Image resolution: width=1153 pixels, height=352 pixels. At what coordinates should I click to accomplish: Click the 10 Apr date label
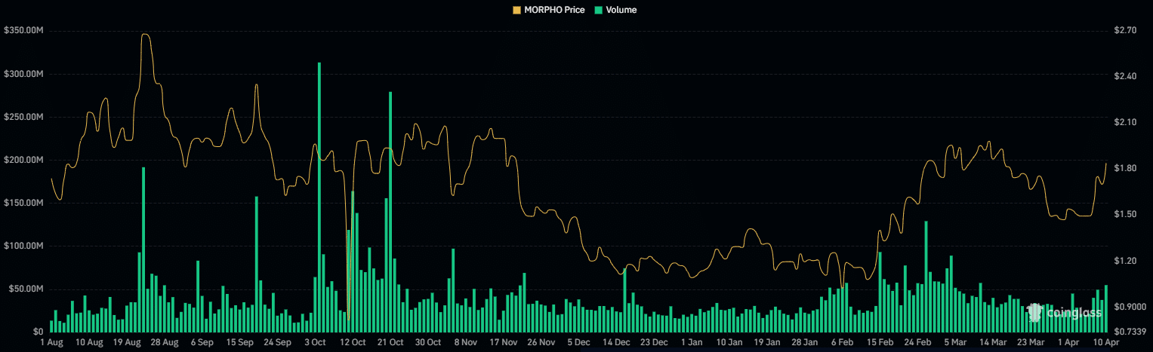click(x=1105, y=342)
